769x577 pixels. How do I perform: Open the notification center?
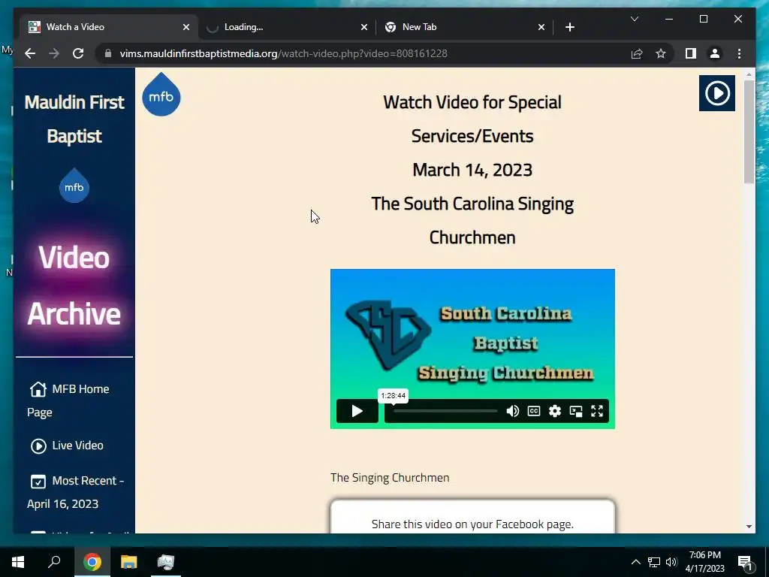pos(746,563)
